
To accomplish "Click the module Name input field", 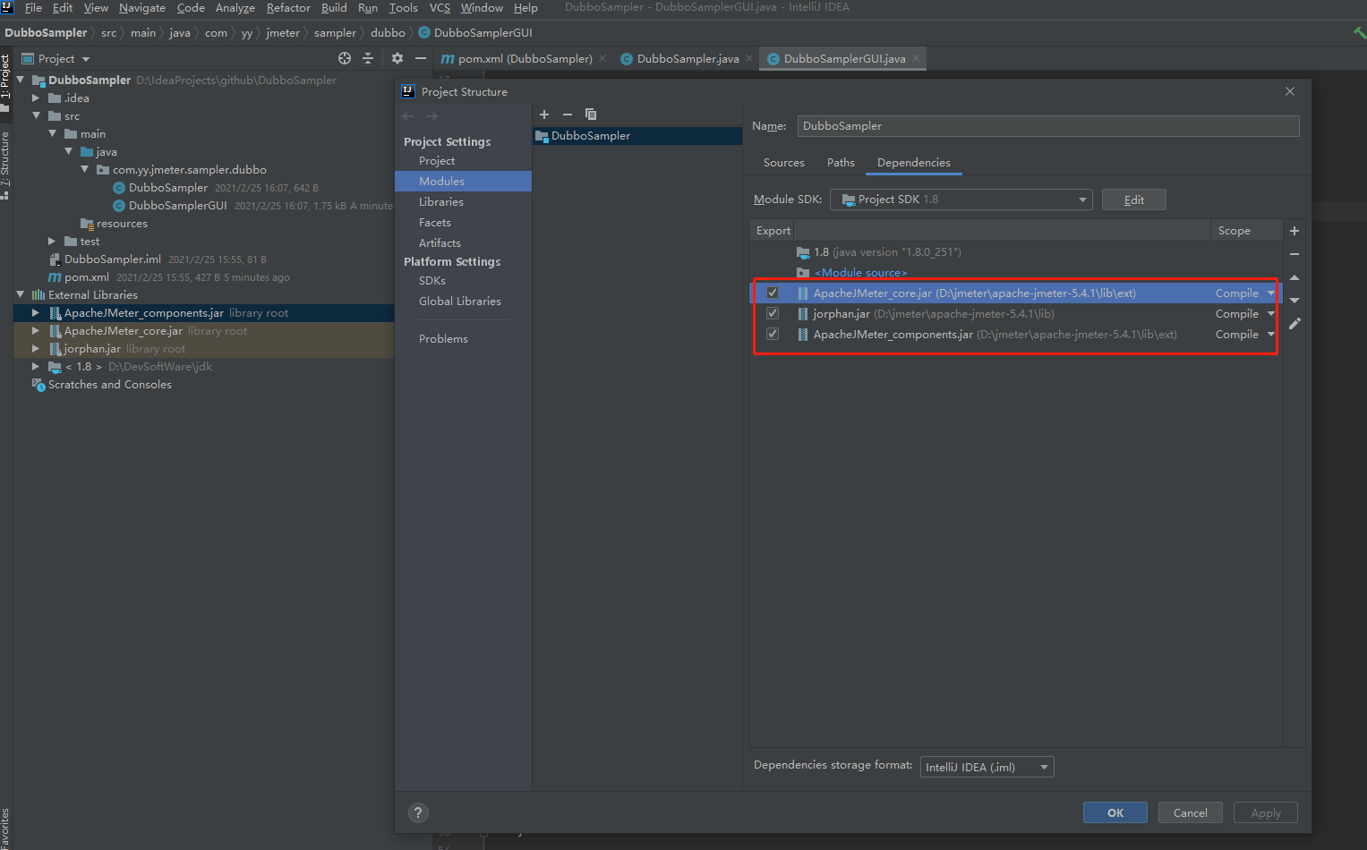I will [1047, 126].
